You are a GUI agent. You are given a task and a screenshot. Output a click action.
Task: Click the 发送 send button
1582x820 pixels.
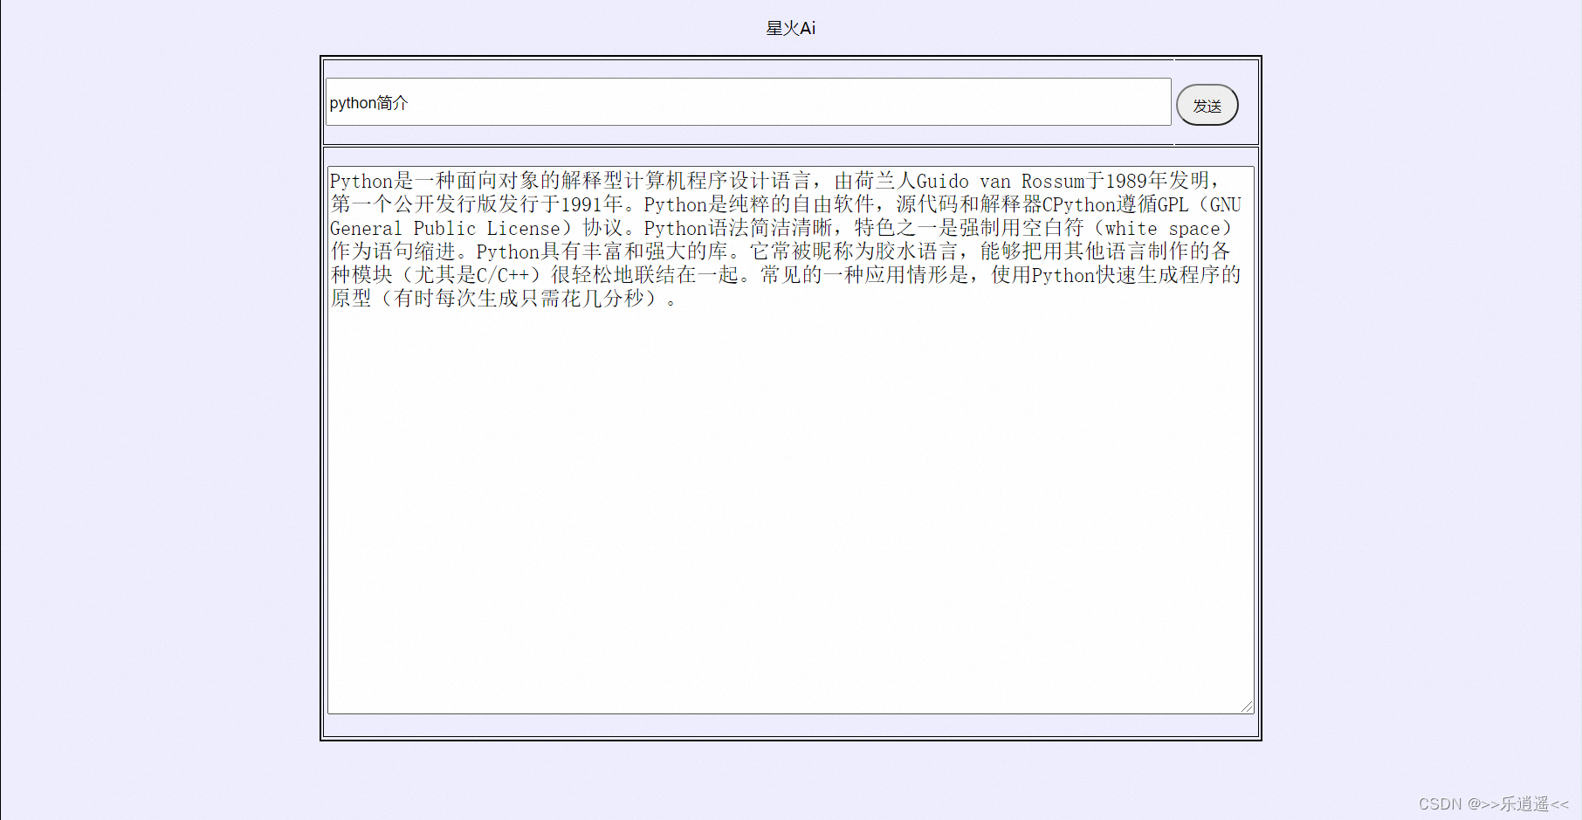[1207, 105]
